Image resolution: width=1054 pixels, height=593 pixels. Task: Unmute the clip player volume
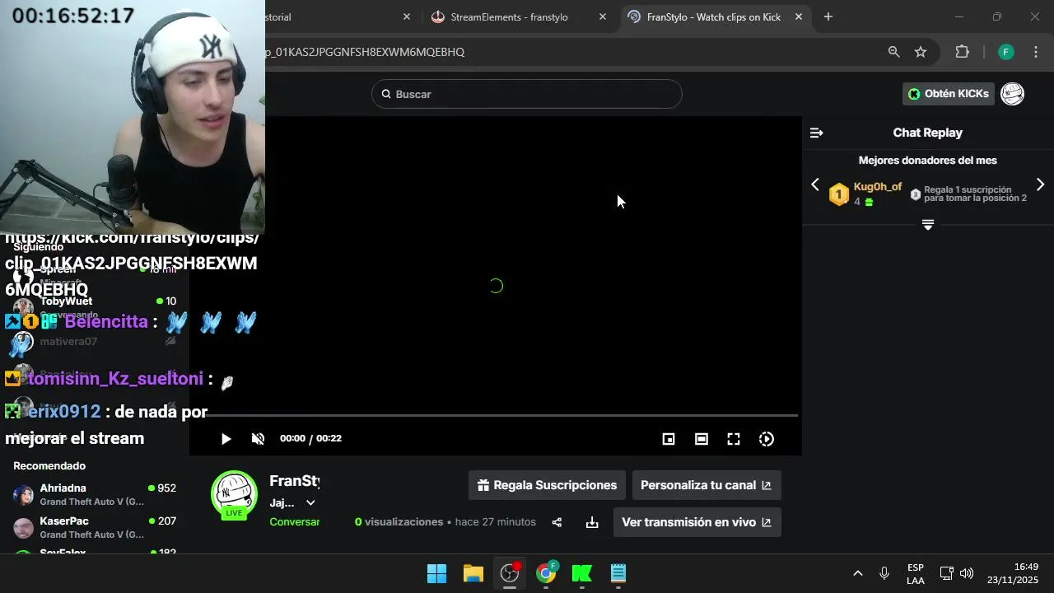click(258, 439)
